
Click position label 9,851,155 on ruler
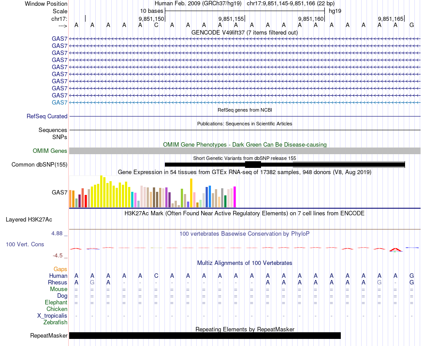click(x=231, y=19)
